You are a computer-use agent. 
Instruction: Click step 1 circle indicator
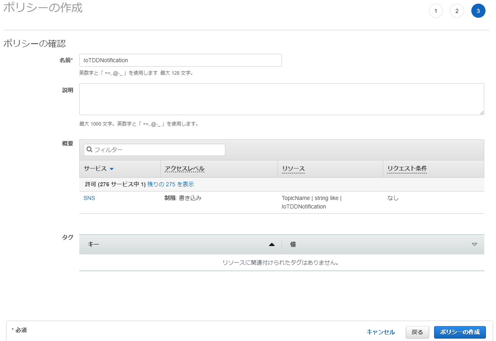(436, 11)
